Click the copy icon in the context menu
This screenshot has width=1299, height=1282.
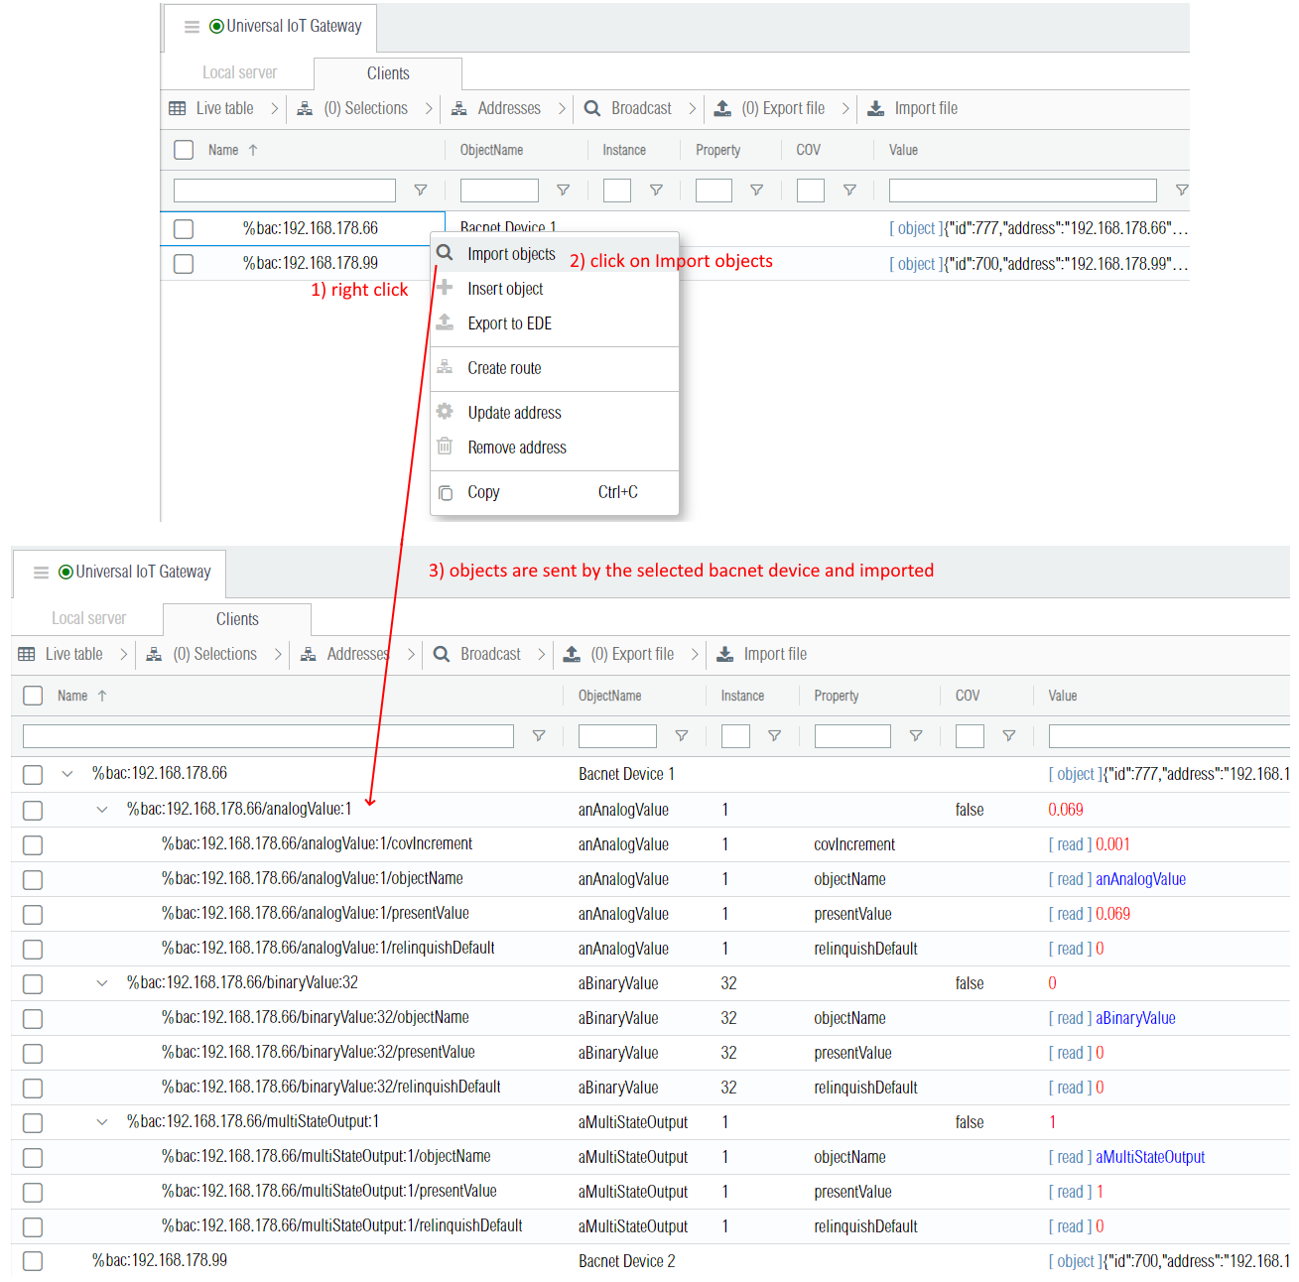[446, 492]
